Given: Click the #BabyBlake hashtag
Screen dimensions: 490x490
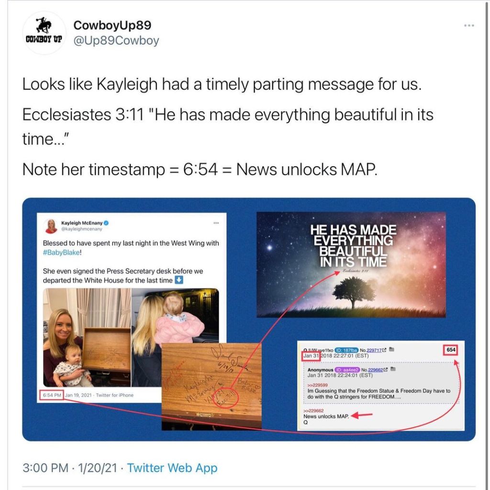Looking at the screenshot, I should (61, 253).
